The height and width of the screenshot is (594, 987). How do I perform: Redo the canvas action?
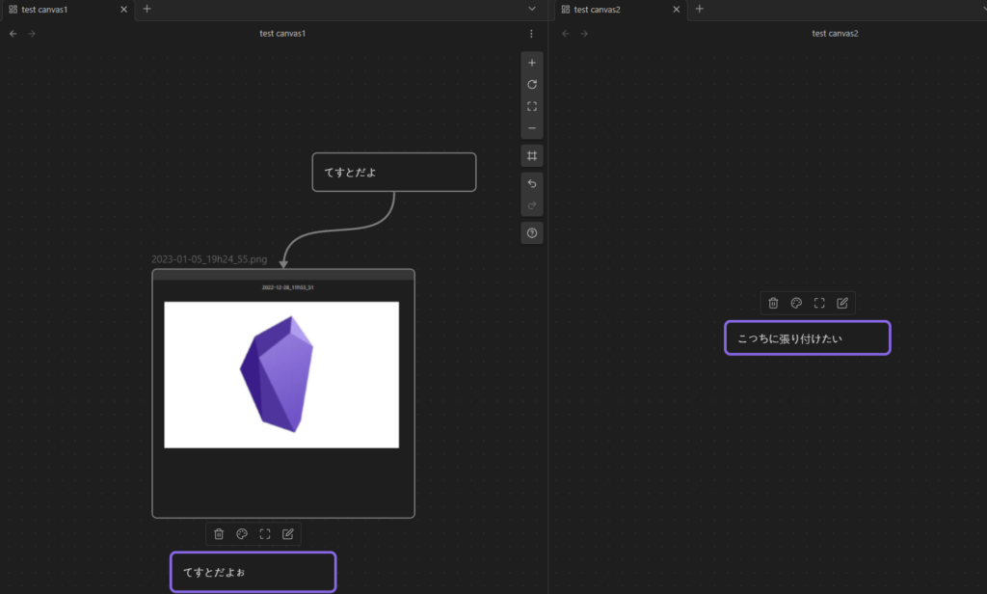click(x=532, y=206)
